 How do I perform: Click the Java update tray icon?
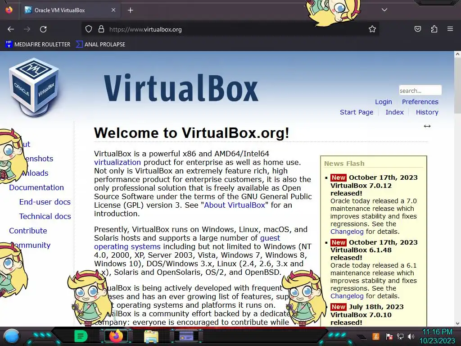[376, 336]
